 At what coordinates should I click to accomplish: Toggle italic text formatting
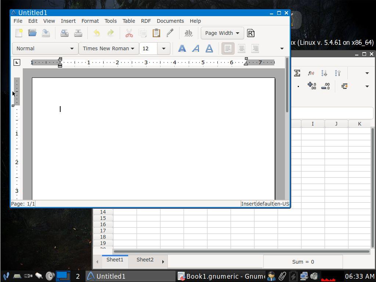[196, 48]
